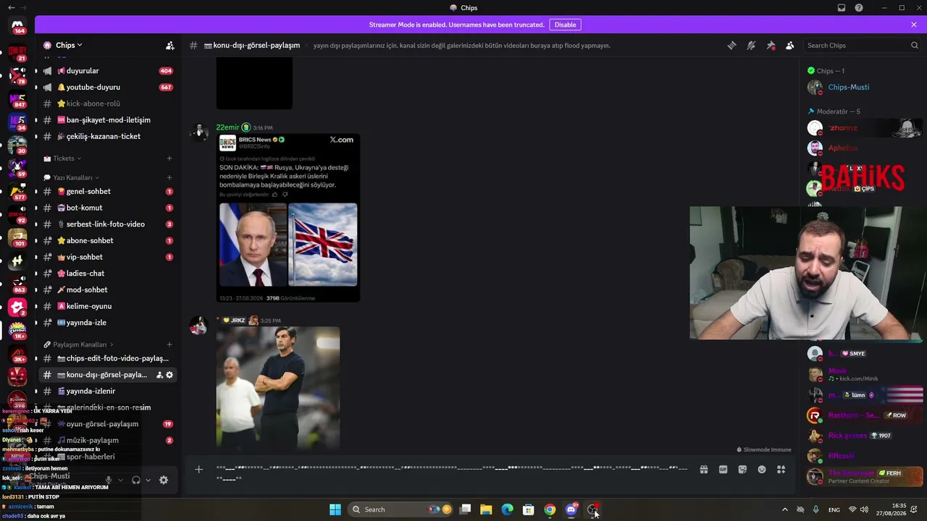Open the kick-abone-rolü channel

pos(107,103)
